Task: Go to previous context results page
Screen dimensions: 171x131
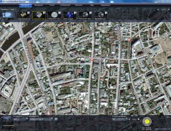Action: [129, 119]
